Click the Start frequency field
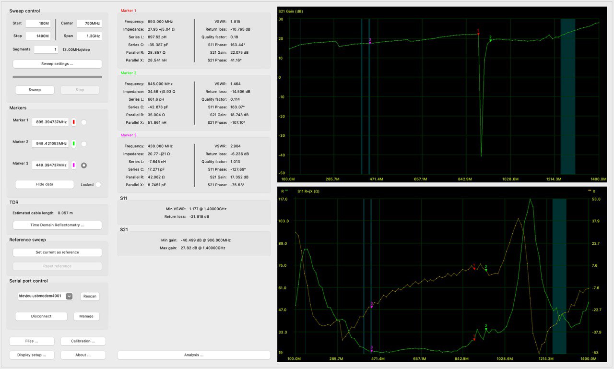 [x=38, y=24]
